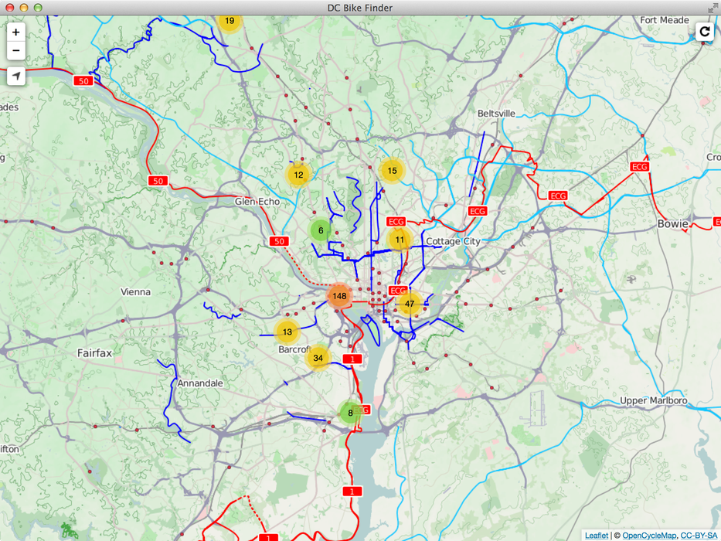
Task: Expand the yellow cluster marker labeled 47
Action: click(x=409, y=304)
